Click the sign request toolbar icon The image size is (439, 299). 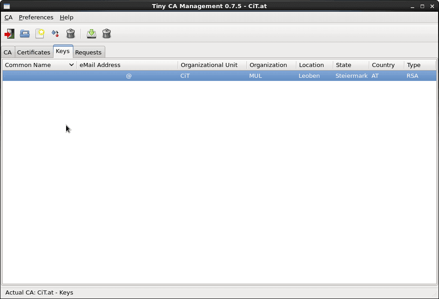(55, 34)
